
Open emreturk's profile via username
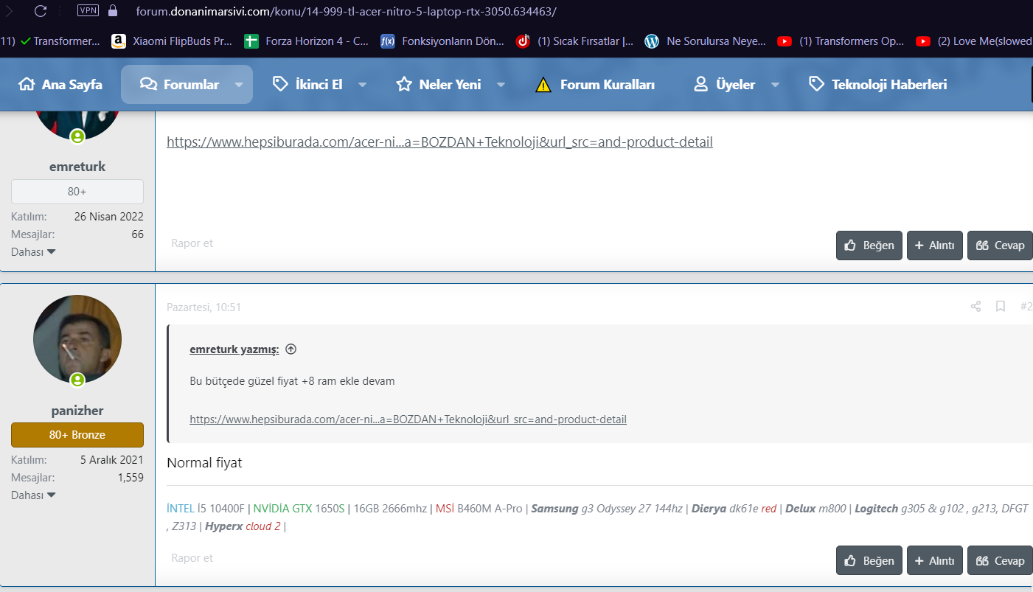point(77,167)
